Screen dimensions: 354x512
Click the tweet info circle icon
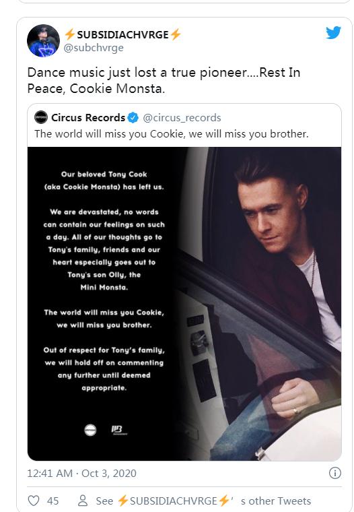pyautogui.click(x=335, y=473)
